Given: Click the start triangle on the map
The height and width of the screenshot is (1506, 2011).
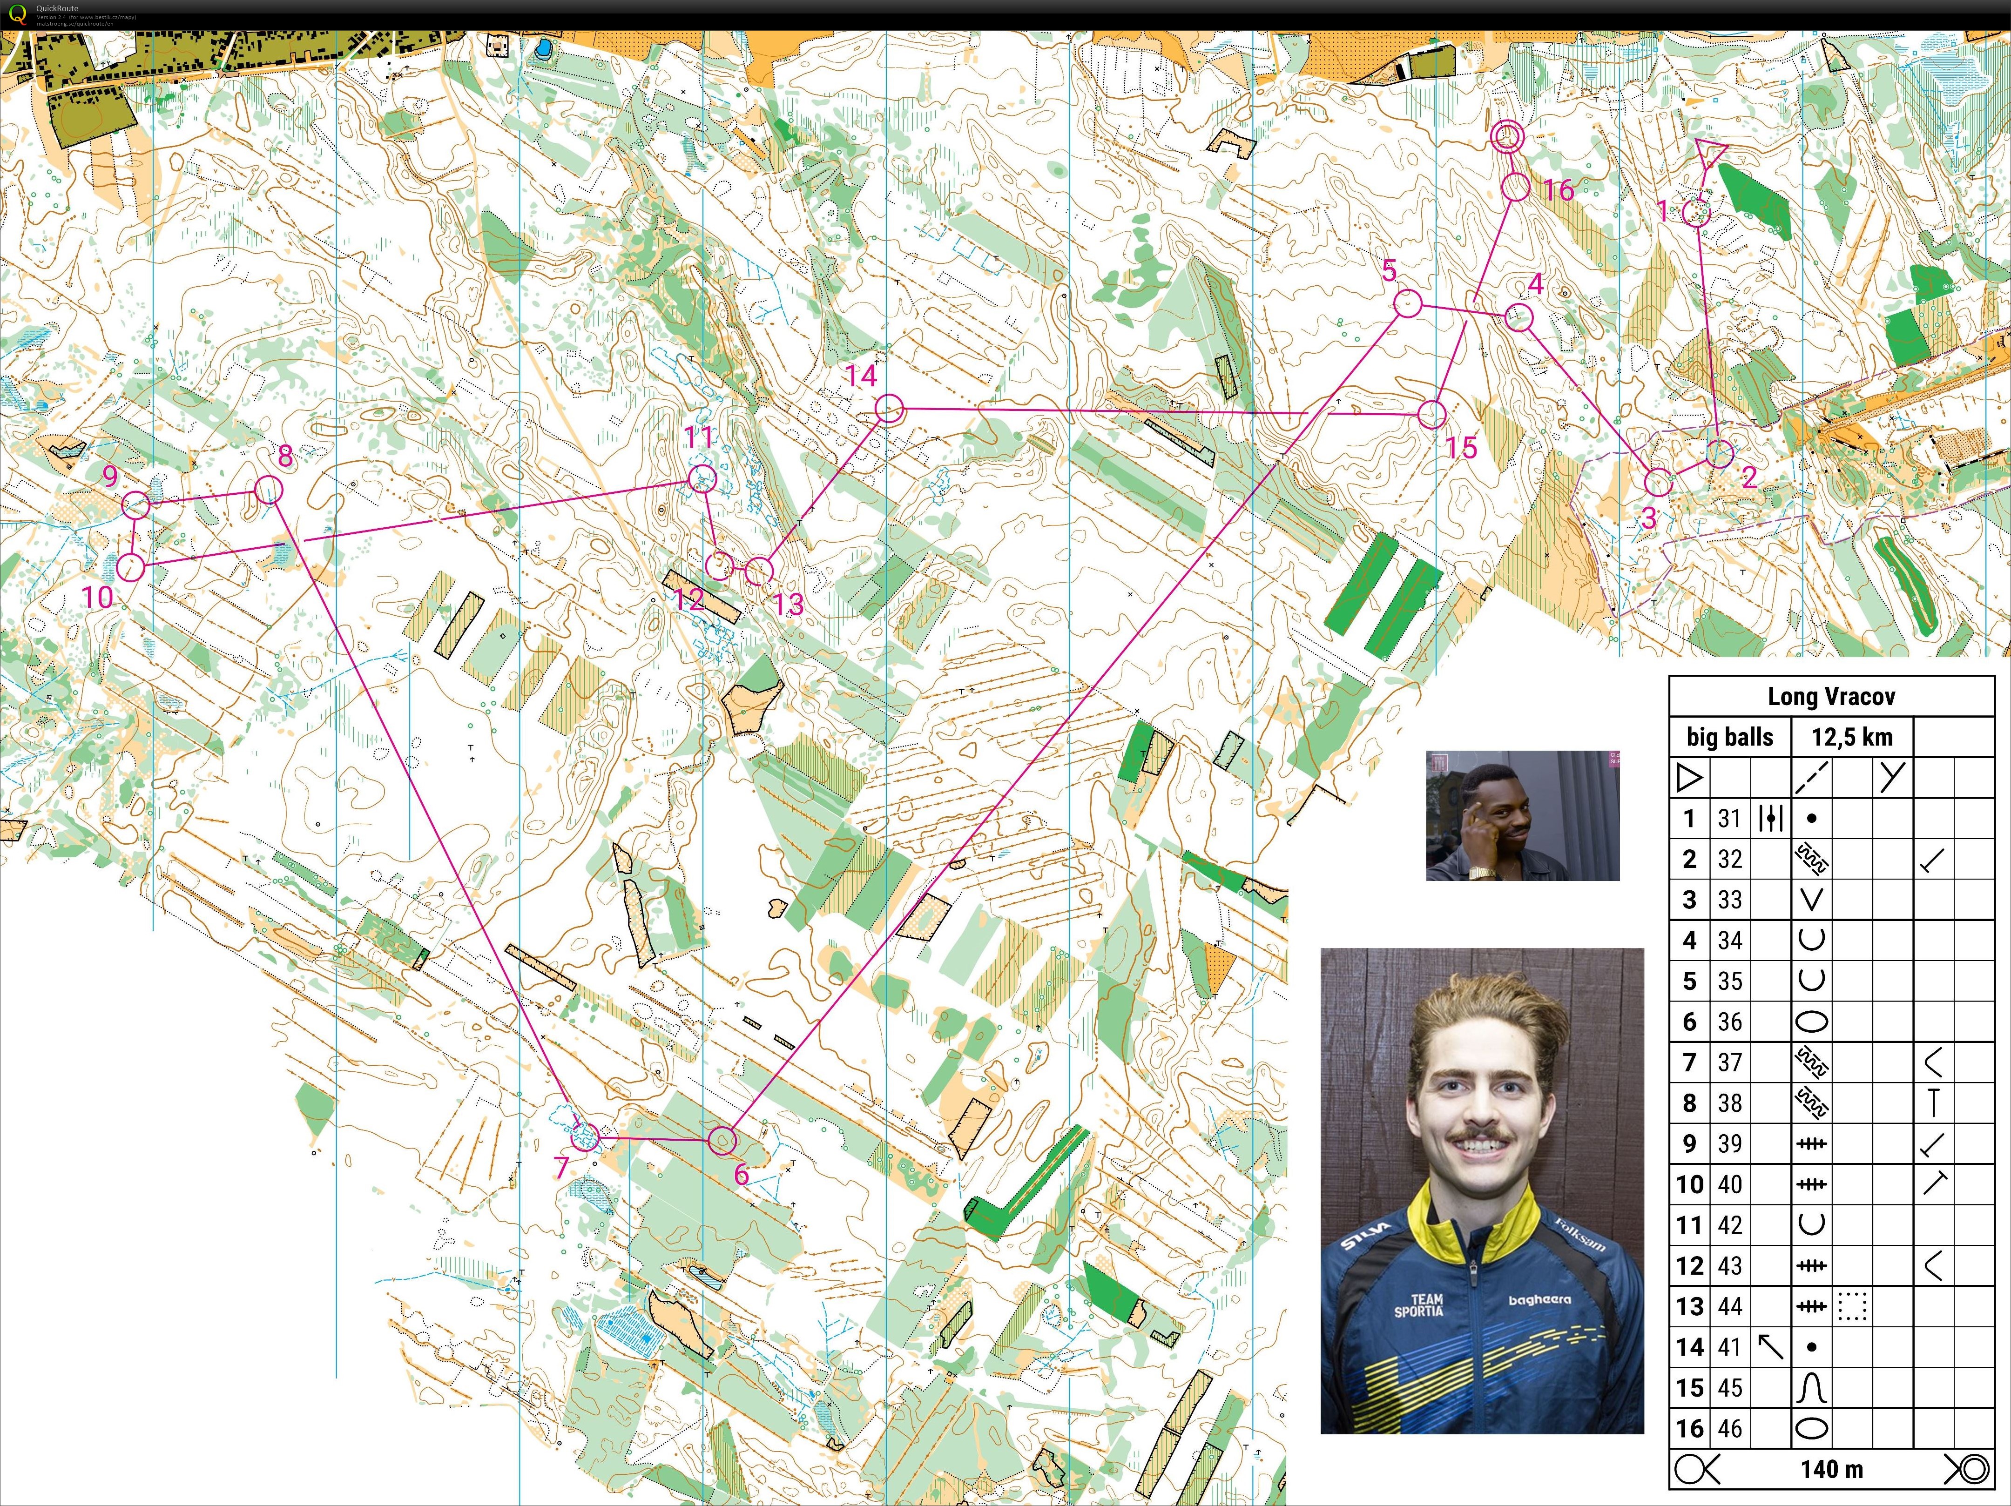Looking at the screenshot, I should (1710, 152).
